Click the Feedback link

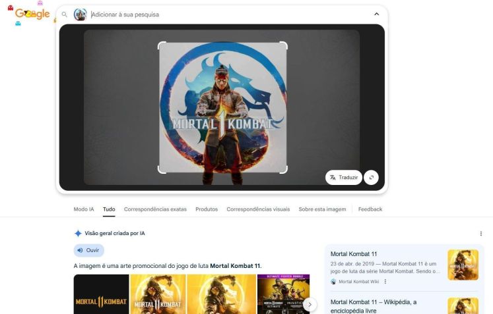pyautogui.click(x=370, y=209)
